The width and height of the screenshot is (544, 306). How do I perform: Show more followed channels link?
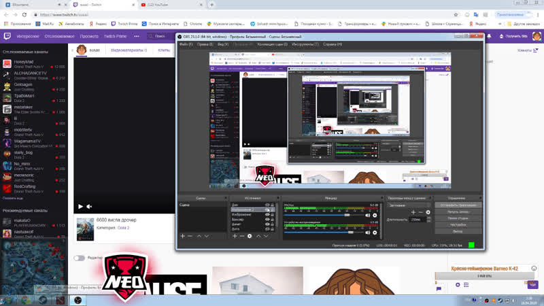pos(13,198)
